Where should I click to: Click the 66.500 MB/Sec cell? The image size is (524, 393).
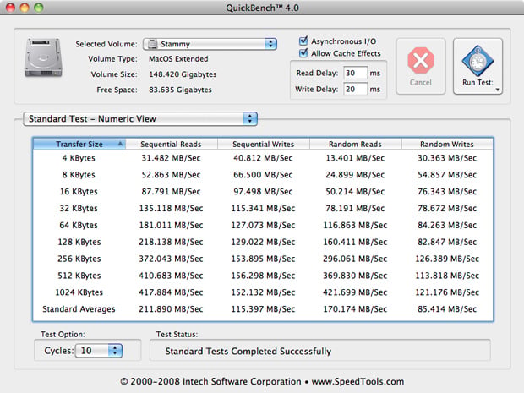tap(263, 174)
